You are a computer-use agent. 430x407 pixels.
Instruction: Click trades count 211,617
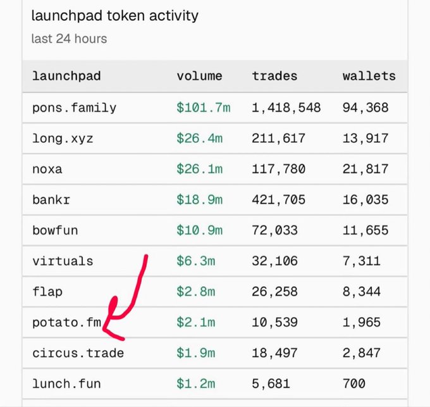[278, 139]
